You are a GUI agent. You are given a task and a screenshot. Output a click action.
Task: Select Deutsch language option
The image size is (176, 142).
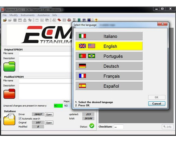tap(109, 66)
